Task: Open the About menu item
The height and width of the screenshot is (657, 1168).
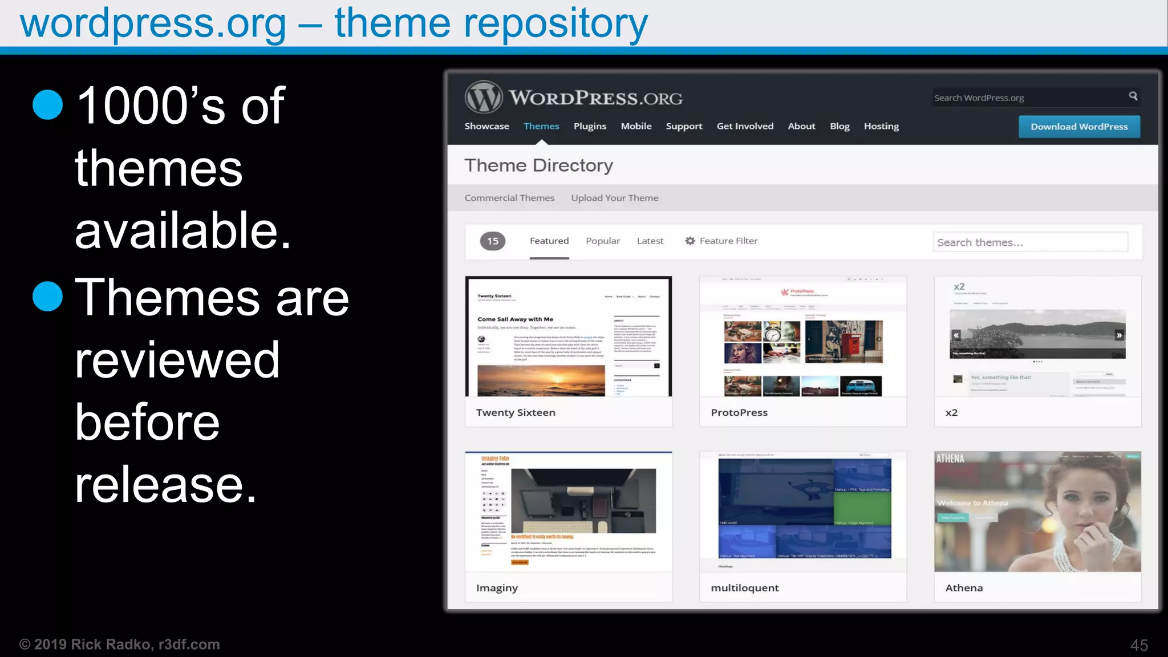Action: coord(801,126)
